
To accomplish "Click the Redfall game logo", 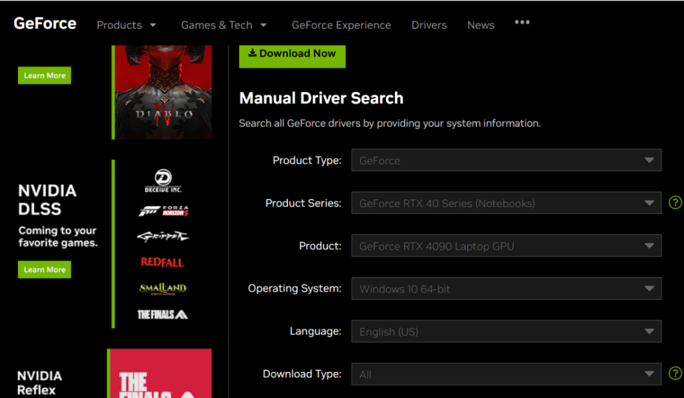I will pyautogui.click(x=162, y=262).
